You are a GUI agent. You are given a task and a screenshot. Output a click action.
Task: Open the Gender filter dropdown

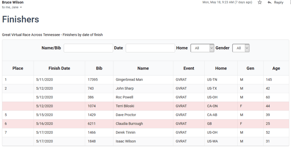click(241, 48)
